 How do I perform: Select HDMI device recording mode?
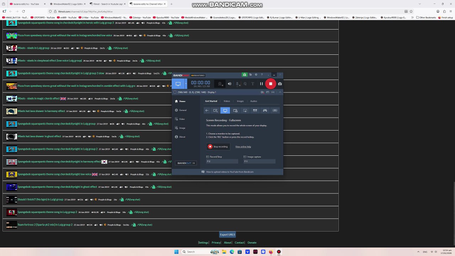255,111
